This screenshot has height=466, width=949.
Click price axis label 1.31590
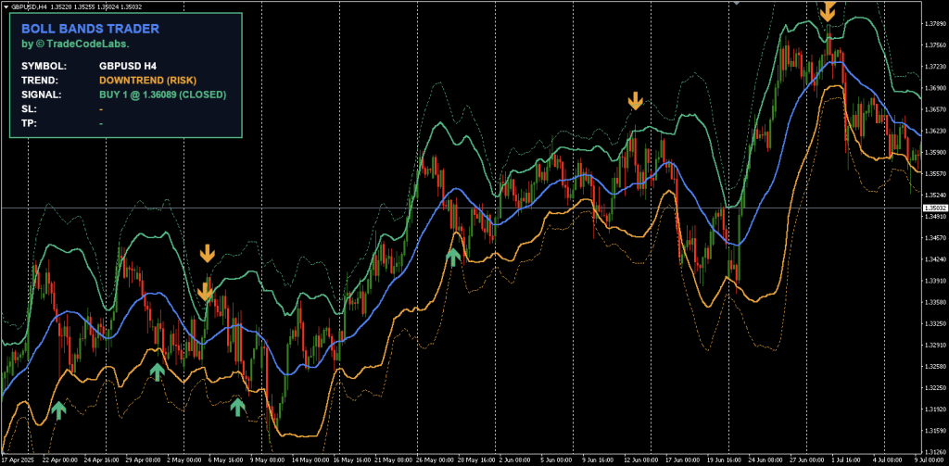pos(935,431)
